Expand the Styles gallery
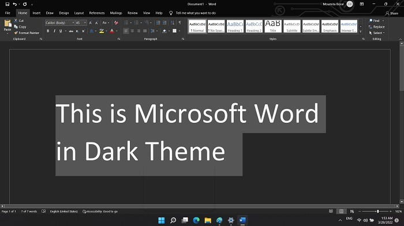Screen dimensions: 404x226 click(361, 32)
